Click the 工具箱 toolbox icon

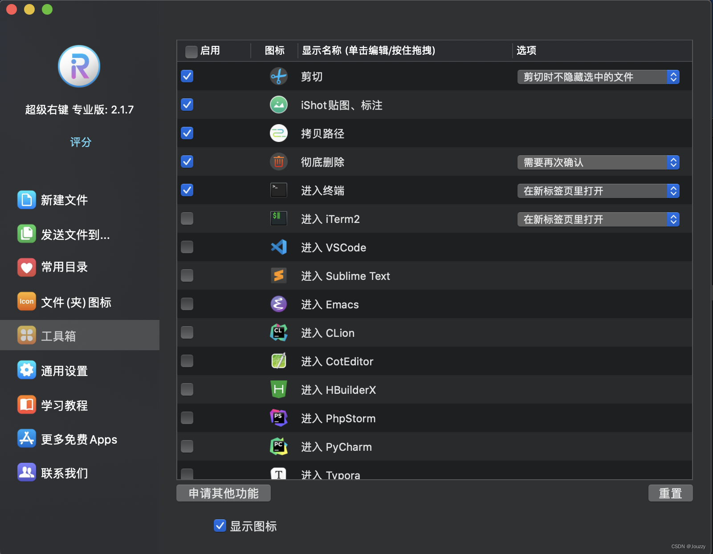click(x=27, y=335)
